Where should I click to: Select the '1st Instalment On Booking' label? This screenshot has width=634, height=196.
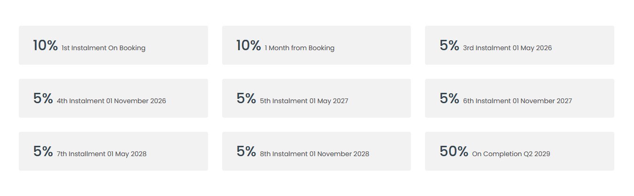pos(103,48)
